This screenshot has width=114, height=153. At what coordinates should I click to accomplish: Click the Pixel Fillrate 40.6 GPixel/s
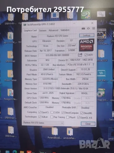[x=47, y=74]
